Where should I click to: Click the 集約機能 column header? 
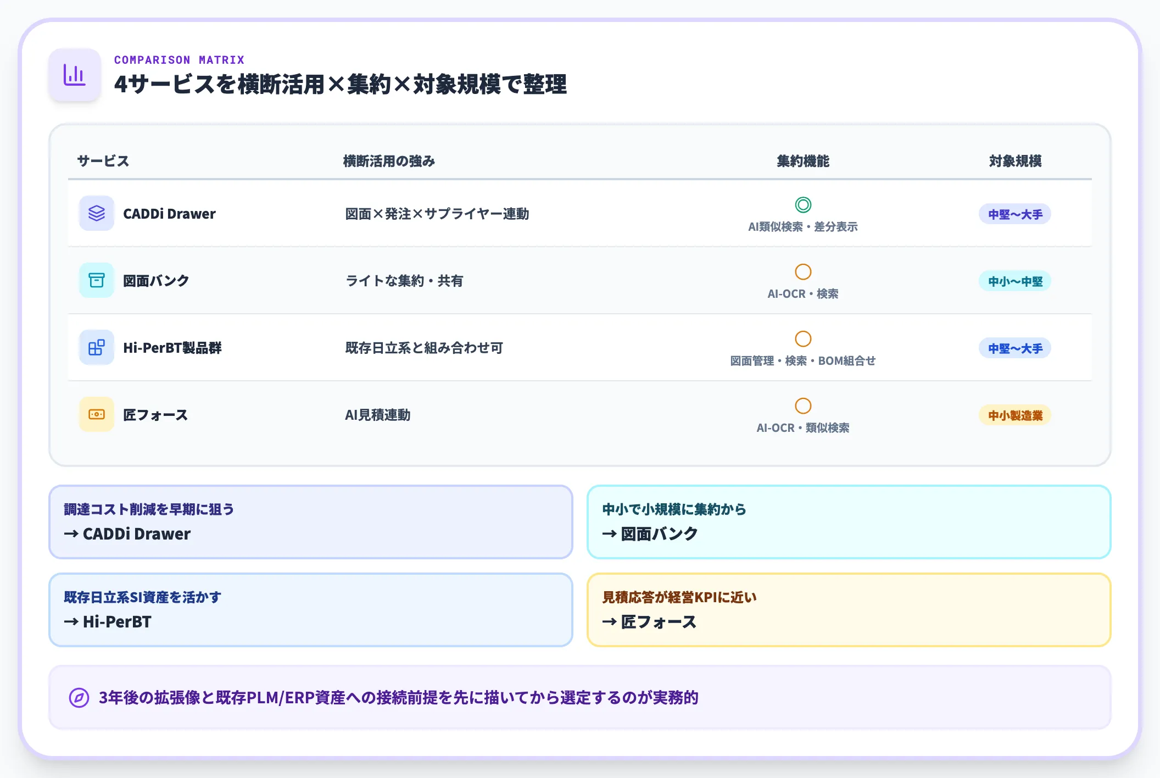802,161
